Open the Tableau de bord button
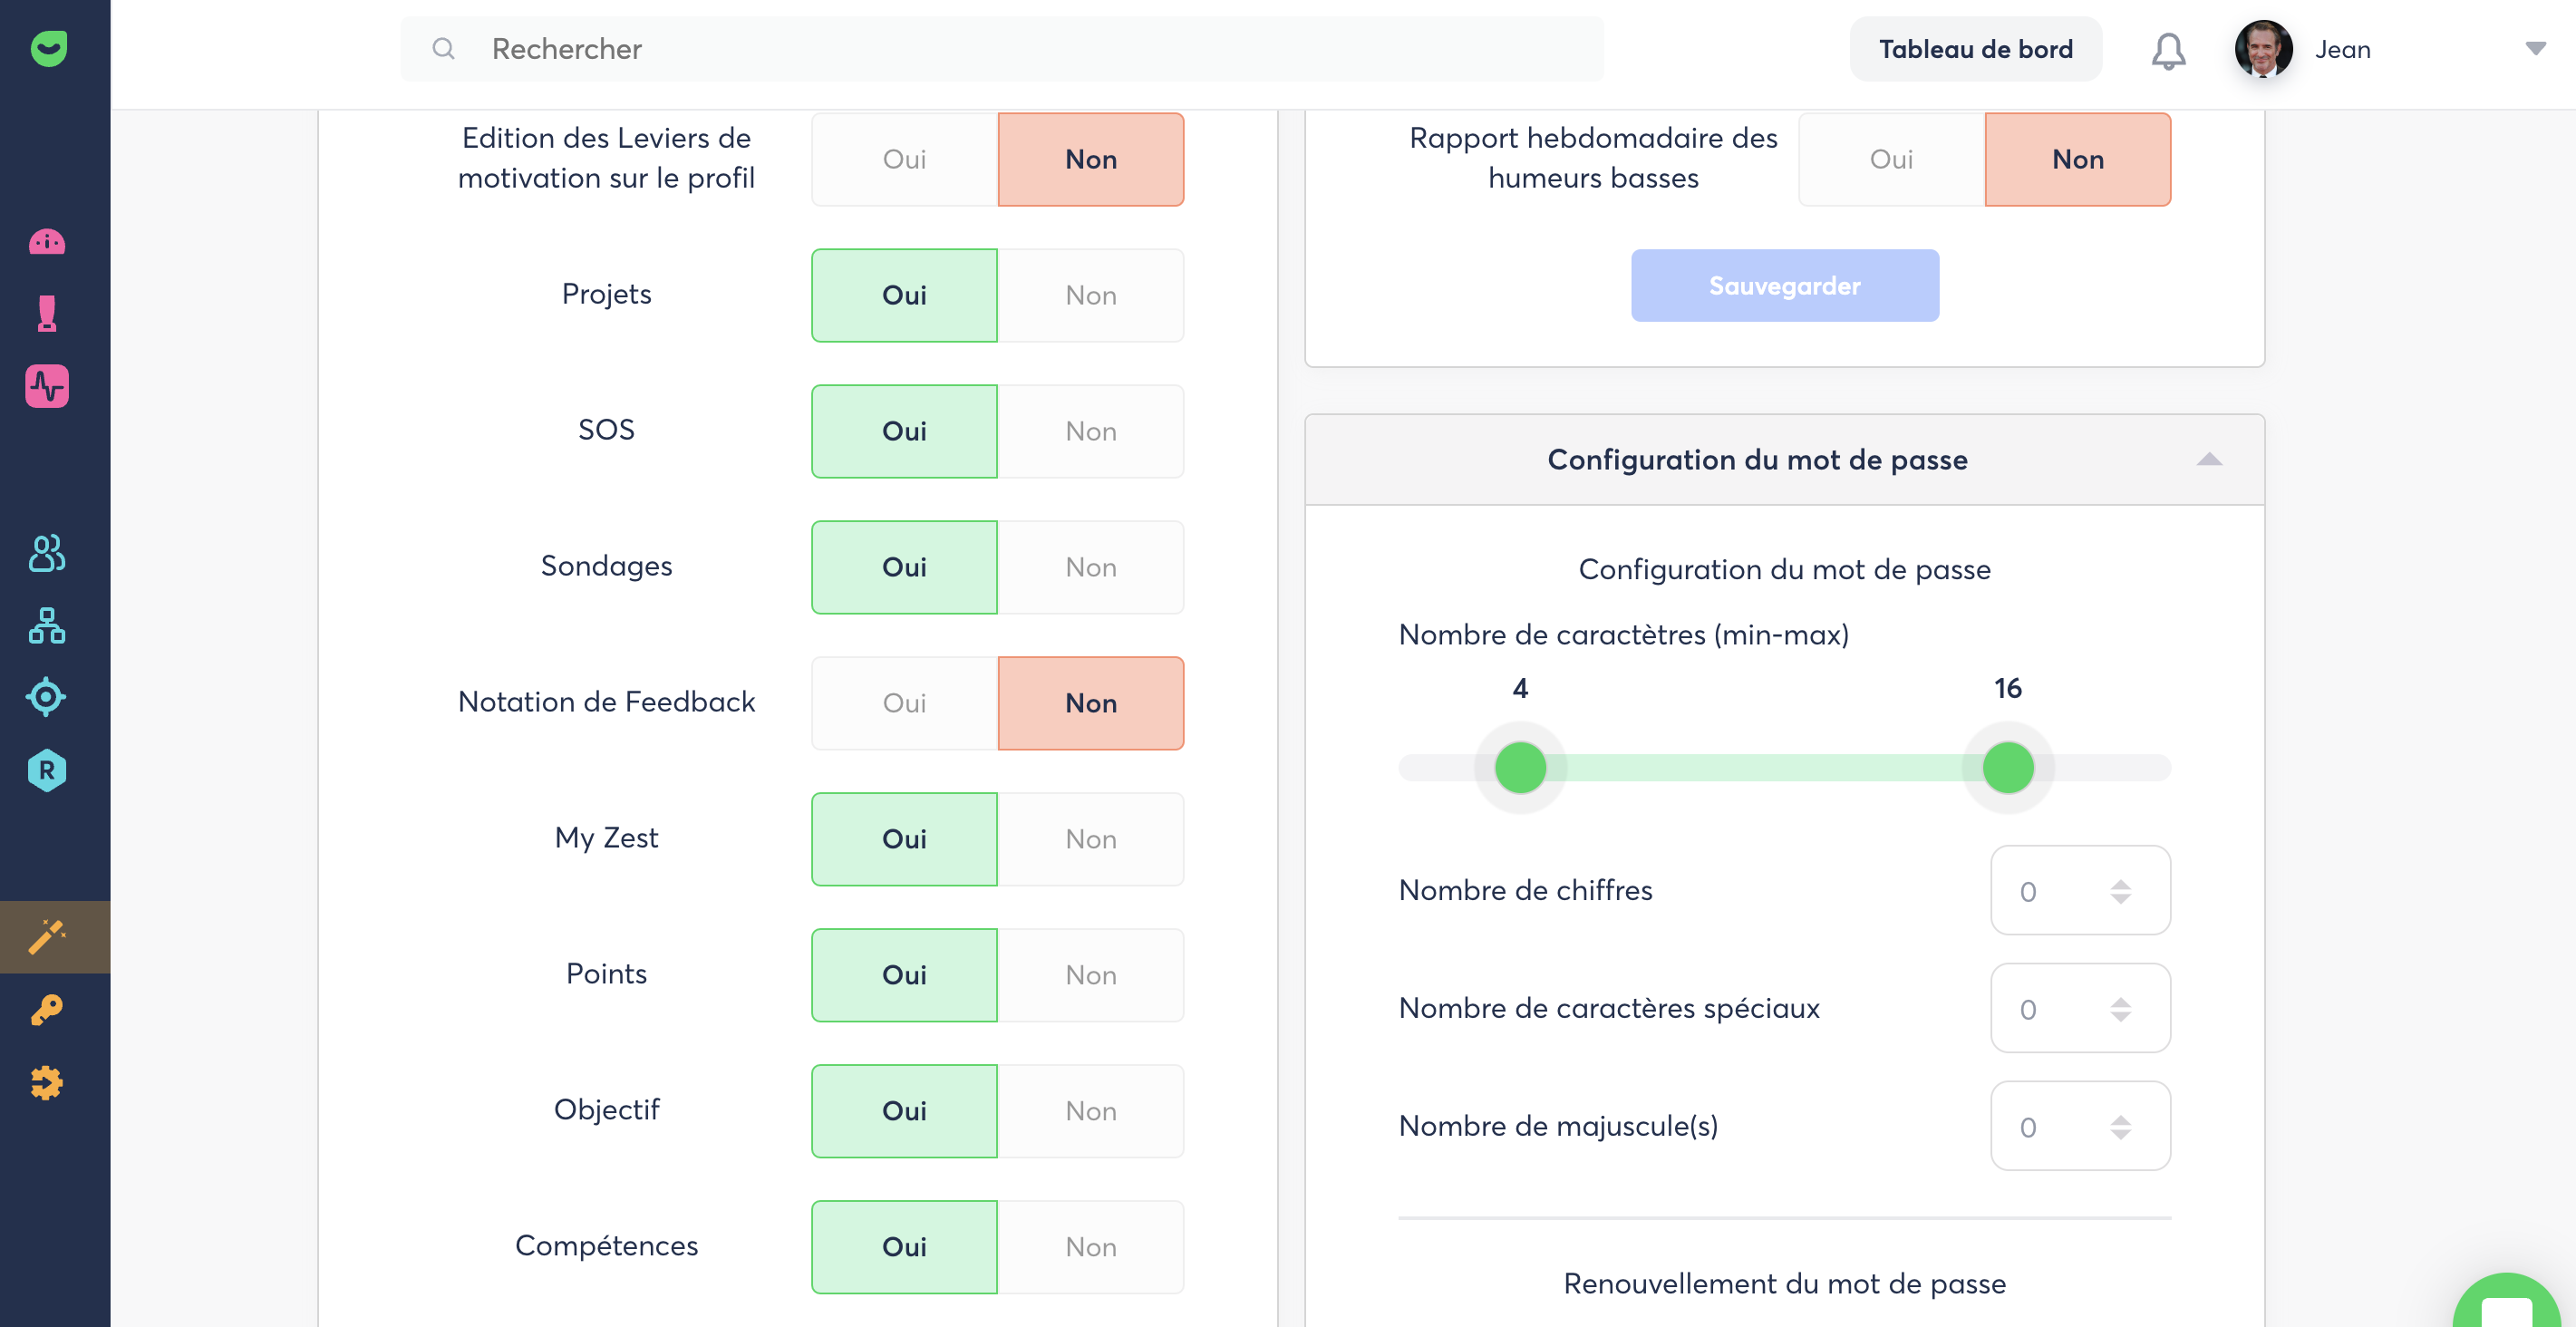The width and height of the screenshot is (2576, 1327). 1975,49
